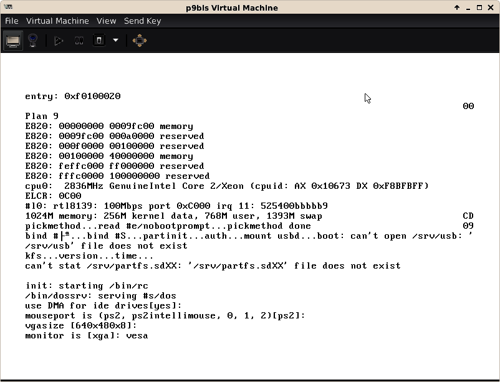Close the p9bls Virtual Machine window

(491, 7)
